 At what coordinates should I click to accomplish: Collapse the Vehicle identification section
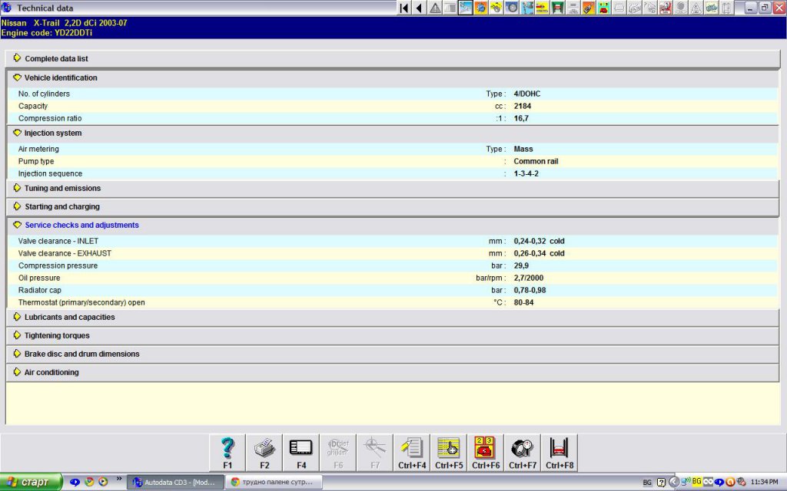click(x=60, y=77)
